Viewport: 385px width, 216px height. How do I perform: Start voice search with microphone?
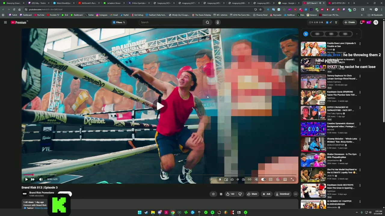[218, 22]
